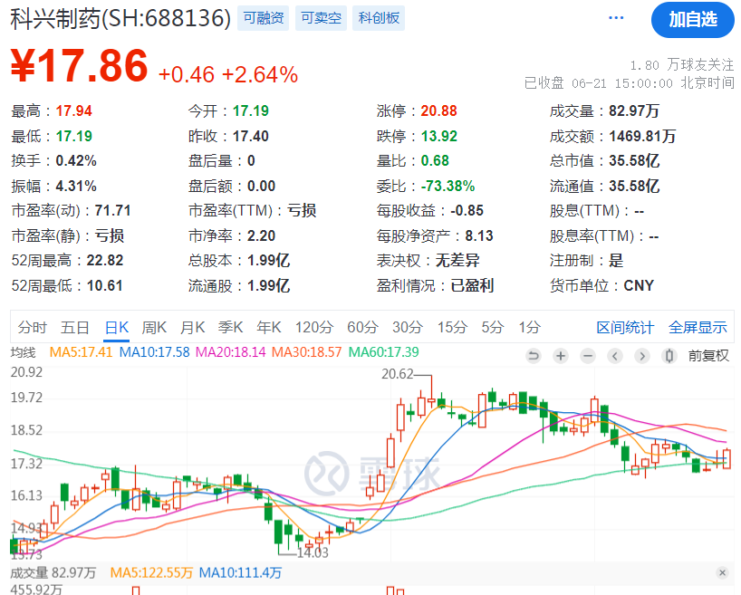741x595 pixels.
Task: Click the 科创板 STAR Market tag
Action: coord(378,17)
